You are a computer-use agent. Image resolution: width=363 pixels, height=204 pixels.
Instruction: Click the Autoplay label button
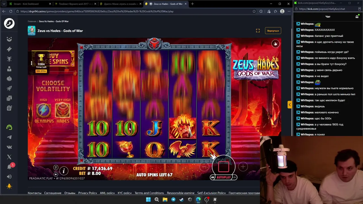(224, 177)
